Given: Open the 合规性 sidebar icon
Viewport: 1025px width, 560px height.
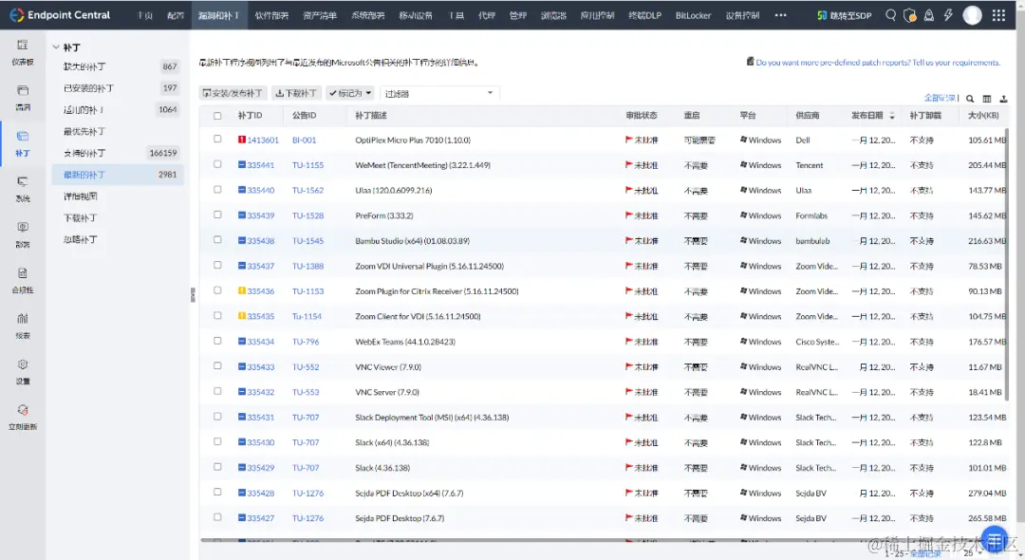Looking at the screenshot, I should click(22, 272).
